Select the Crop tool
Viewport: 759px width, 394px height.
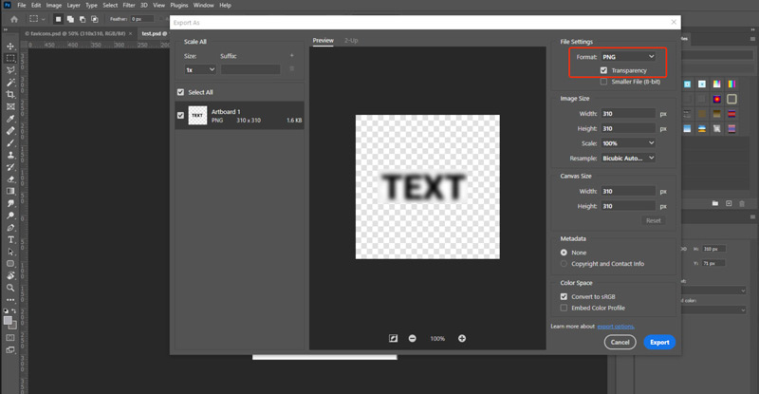10,95
